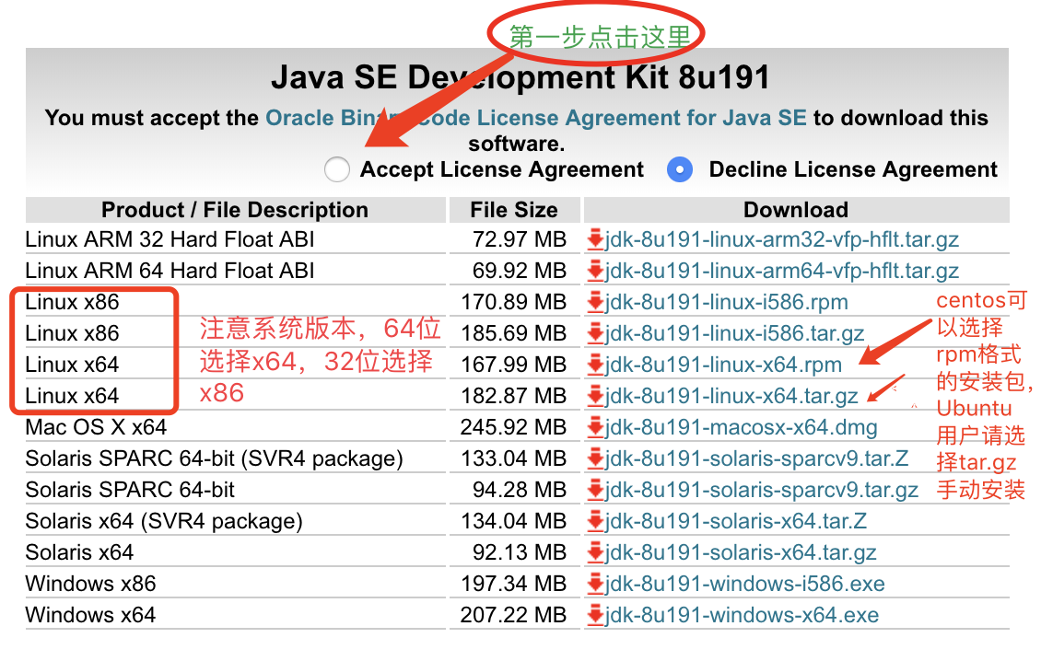Download jdk-8u191-solaris-sparcv9.tar.Z file
Screen dimensions: 1041x661
756,458
